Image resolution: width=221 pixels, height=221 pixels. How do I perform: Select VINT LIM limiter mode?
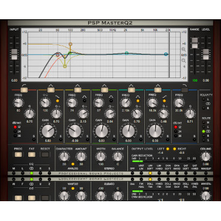pos(141,173)
